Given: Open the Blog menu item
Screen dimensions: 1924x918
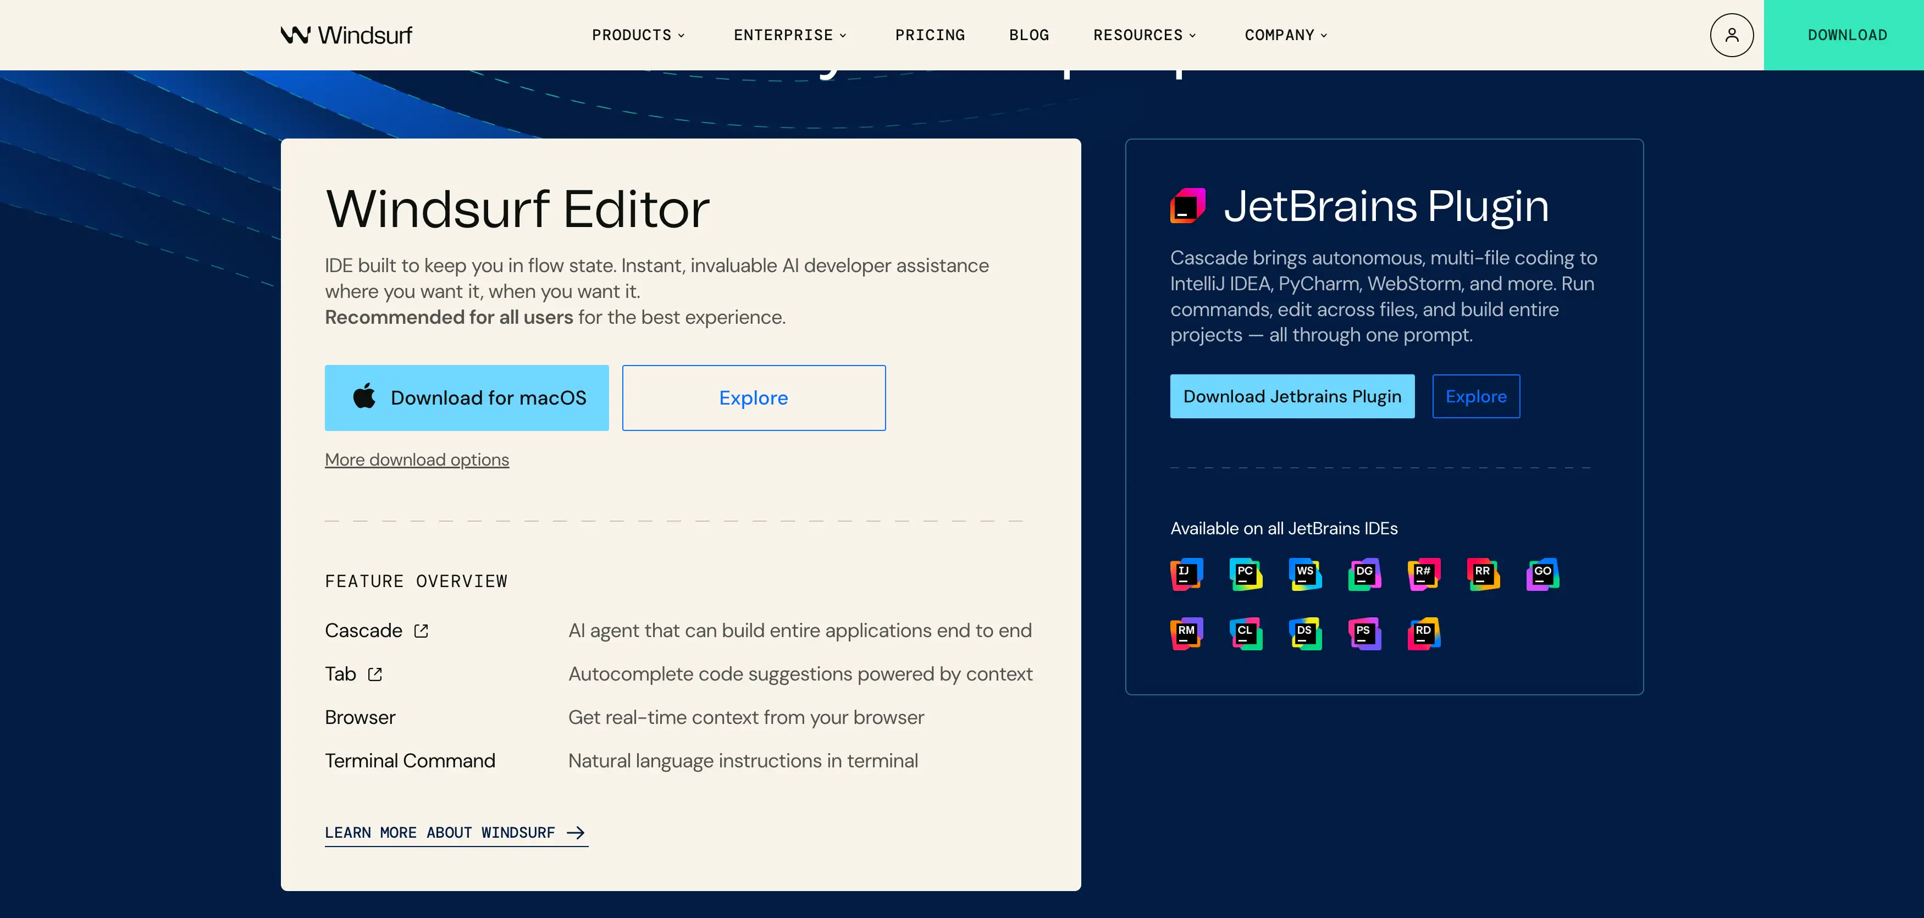Looking at the screenshot, I should click(1029, 35).
